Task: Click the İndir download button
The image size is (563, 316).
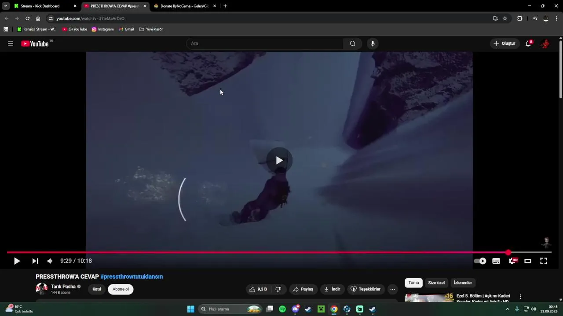Action: point(332,289)
